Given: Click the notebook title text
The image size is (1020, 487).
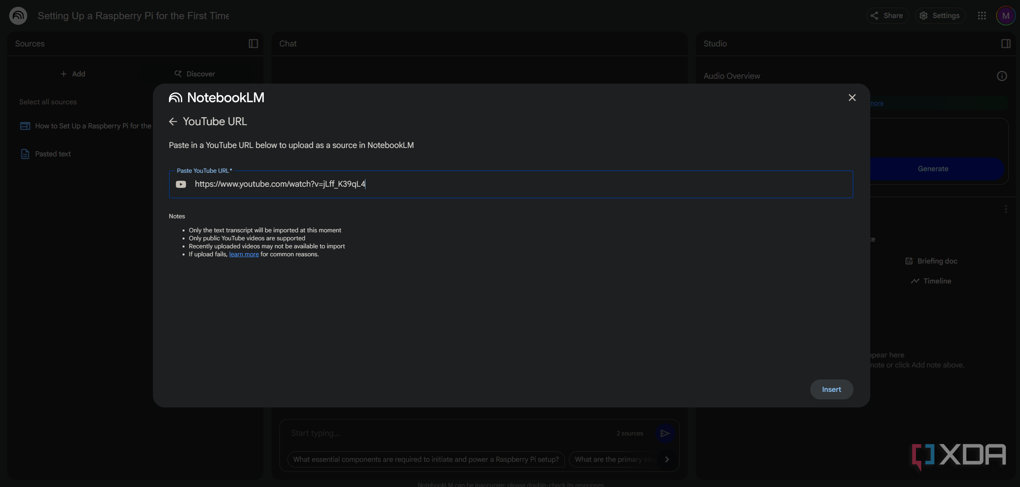Looking at the screenshot, I should [x=133, y=16].
